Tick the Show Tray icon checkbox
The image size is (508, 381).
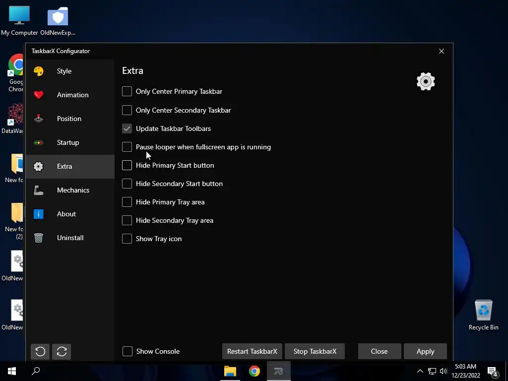coord(127,239)
